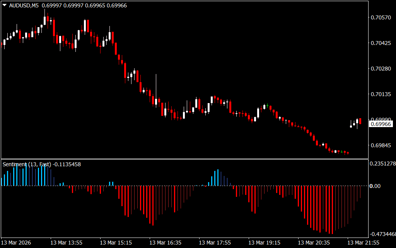
Task: Click the -0.473446 indicator scale minimum
Action: [382, 234]
